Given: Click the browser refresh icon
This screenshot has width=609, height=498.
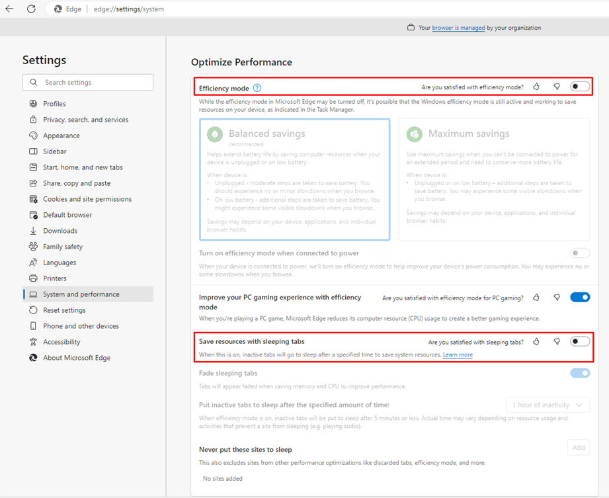Looking at the screenshot, I should pyautogui.click(x=32, y=9).
